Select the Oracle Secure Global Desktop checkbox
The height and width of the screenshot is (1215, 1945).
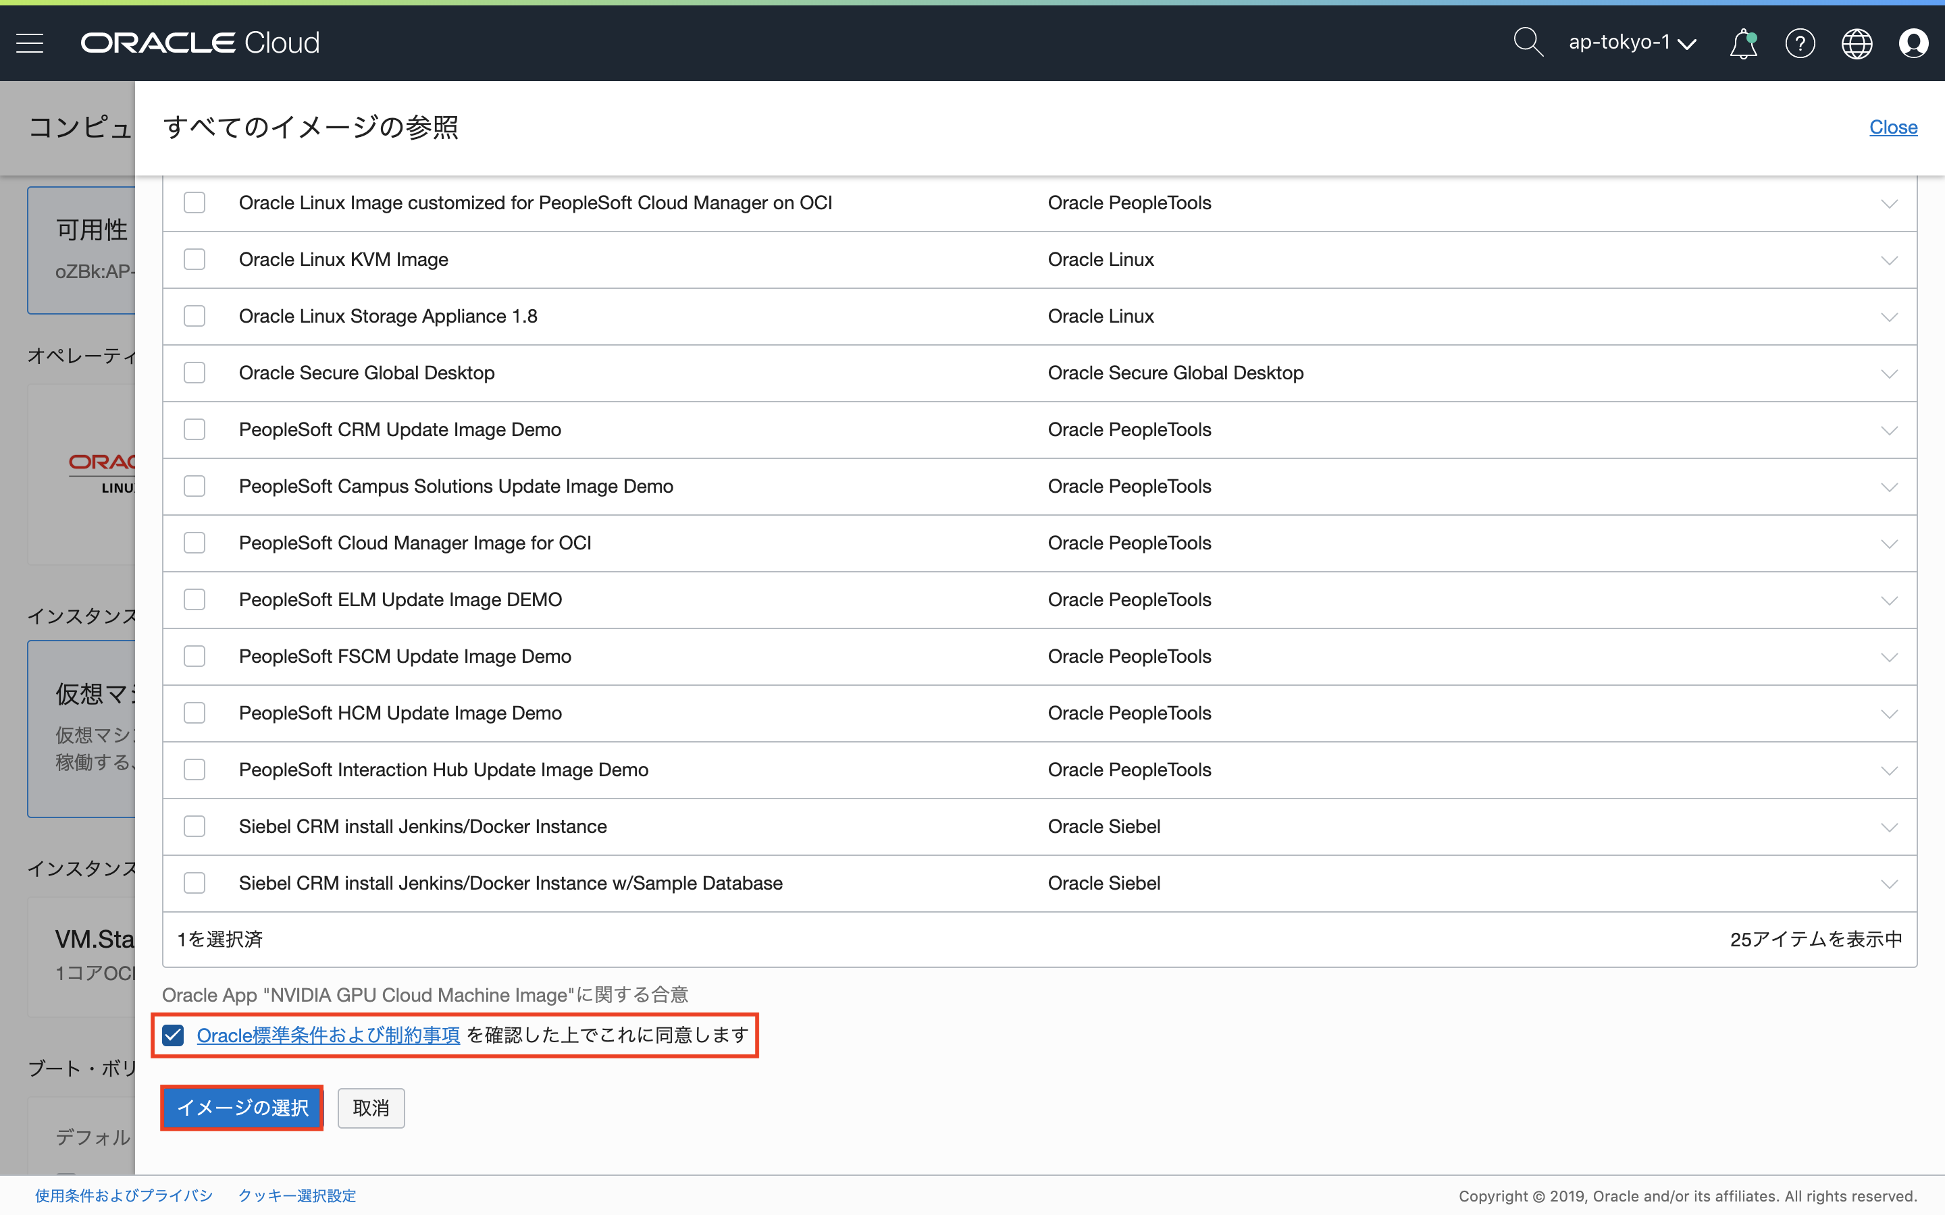point(194,373)
